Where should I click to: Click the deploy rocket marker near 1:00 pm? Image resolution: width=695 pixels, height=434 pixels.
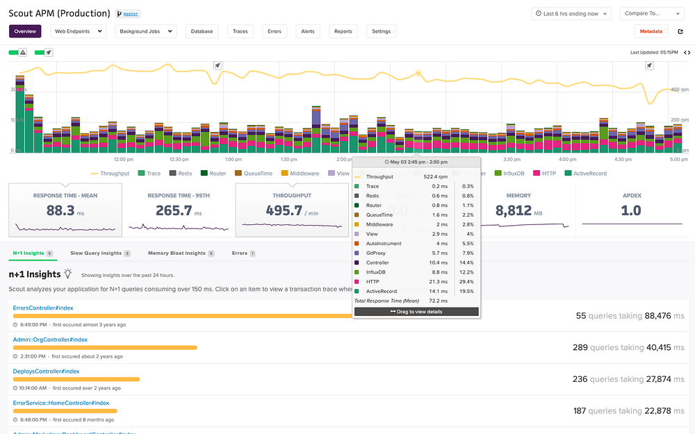point(217,65)
